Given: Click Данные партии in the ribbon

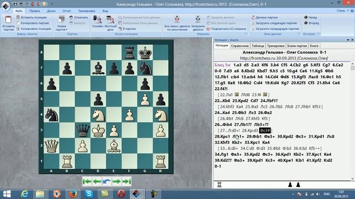Looking at the screenshot, I should coord(265,17).
